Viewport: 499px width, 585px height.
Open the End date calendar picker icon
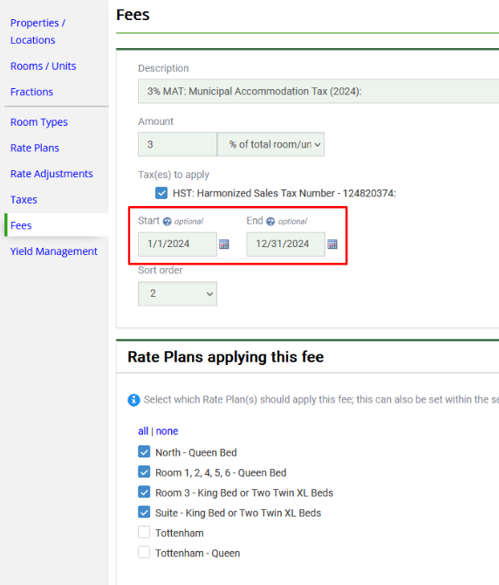(x=332, y=244)
